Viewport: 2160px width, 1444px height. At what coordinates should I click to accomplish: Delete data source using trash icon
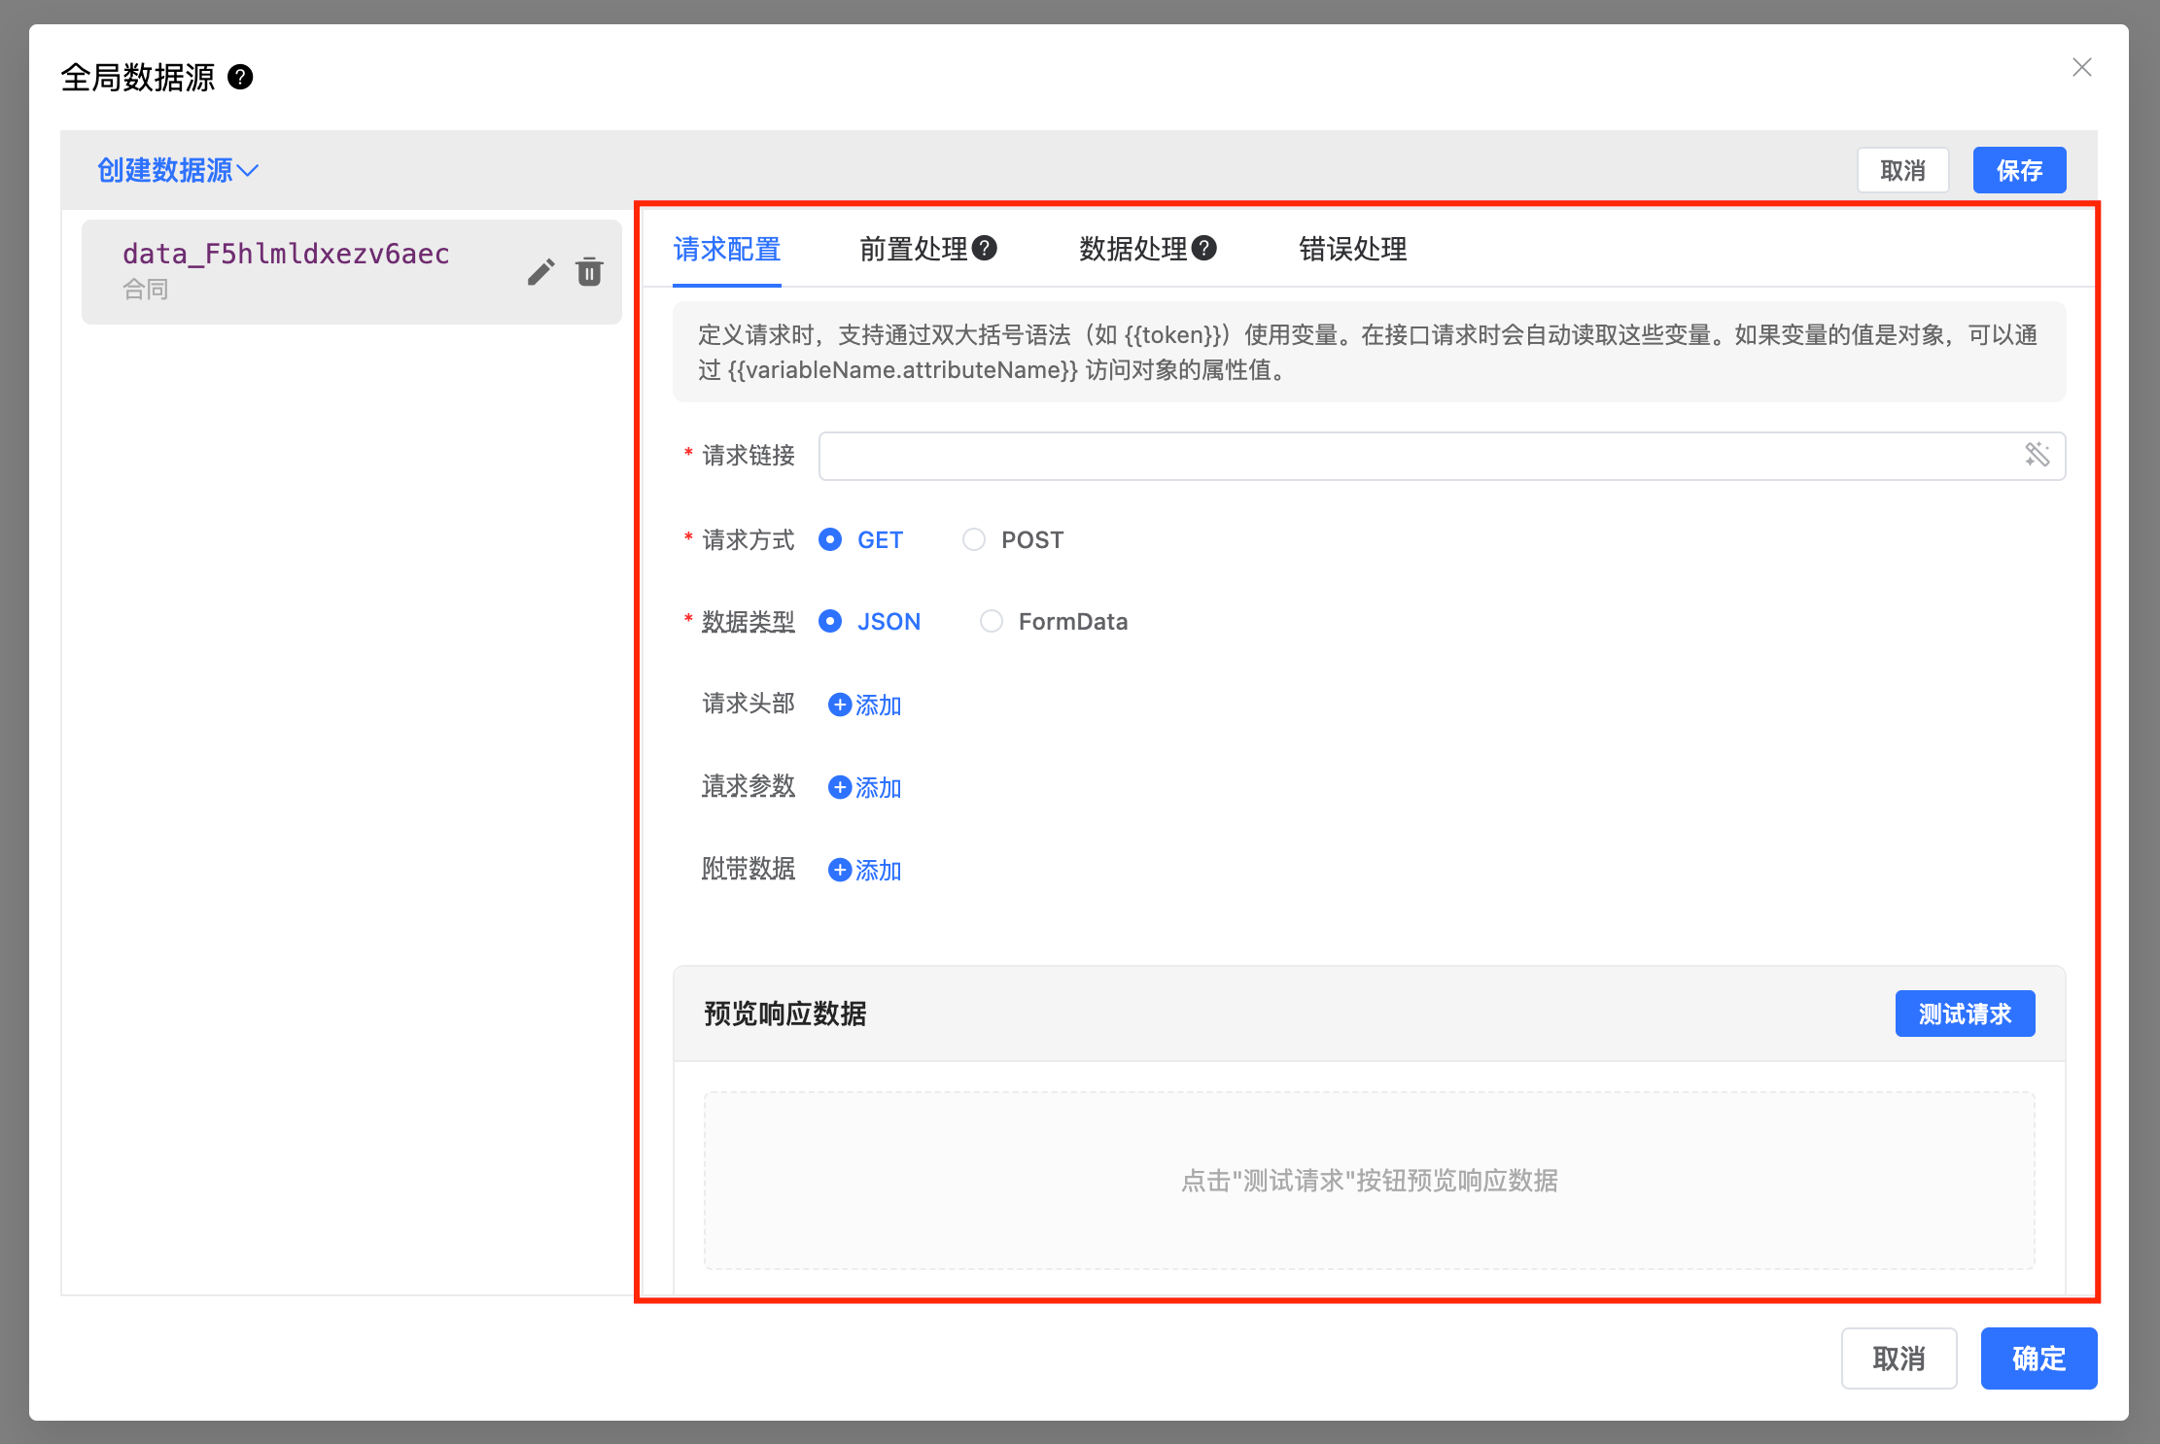[x=589, y=272]
